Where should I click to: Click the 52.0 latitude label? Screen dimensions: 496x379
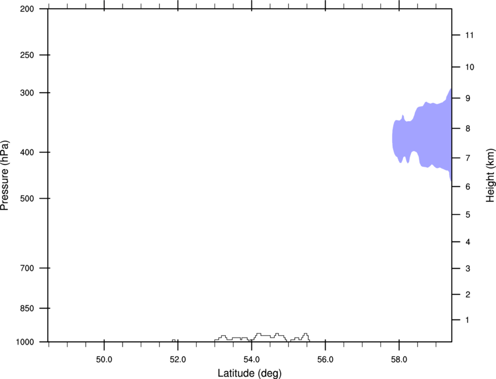tap(178, 359)
